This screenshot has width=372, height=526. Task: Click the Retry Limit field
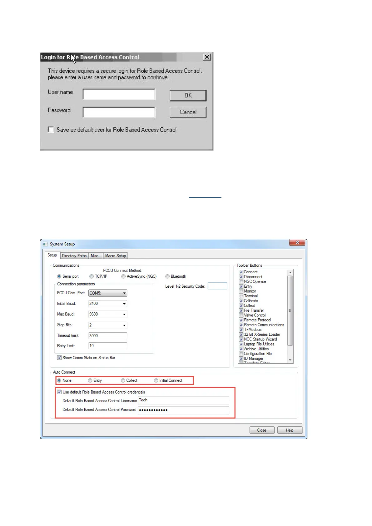coord(108,346)
